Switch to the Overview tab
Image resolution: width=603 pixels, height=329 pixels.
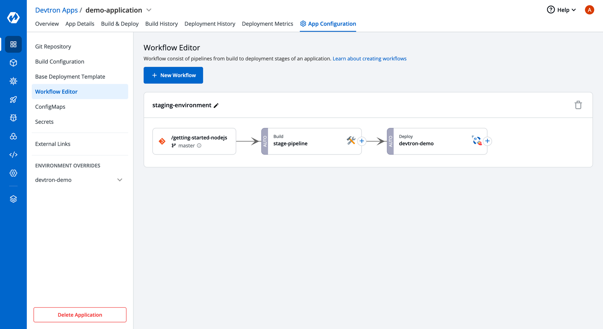[x=47, y=24]
